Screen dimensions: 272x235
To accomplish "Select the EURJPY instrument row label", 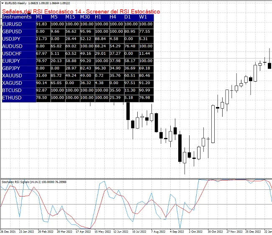I will (11, 61).
